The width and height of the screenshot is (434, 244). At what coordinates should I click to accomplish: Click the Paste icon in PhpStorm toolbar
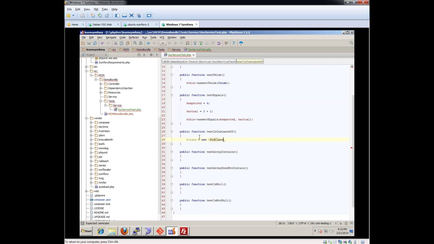pos(127,43)
